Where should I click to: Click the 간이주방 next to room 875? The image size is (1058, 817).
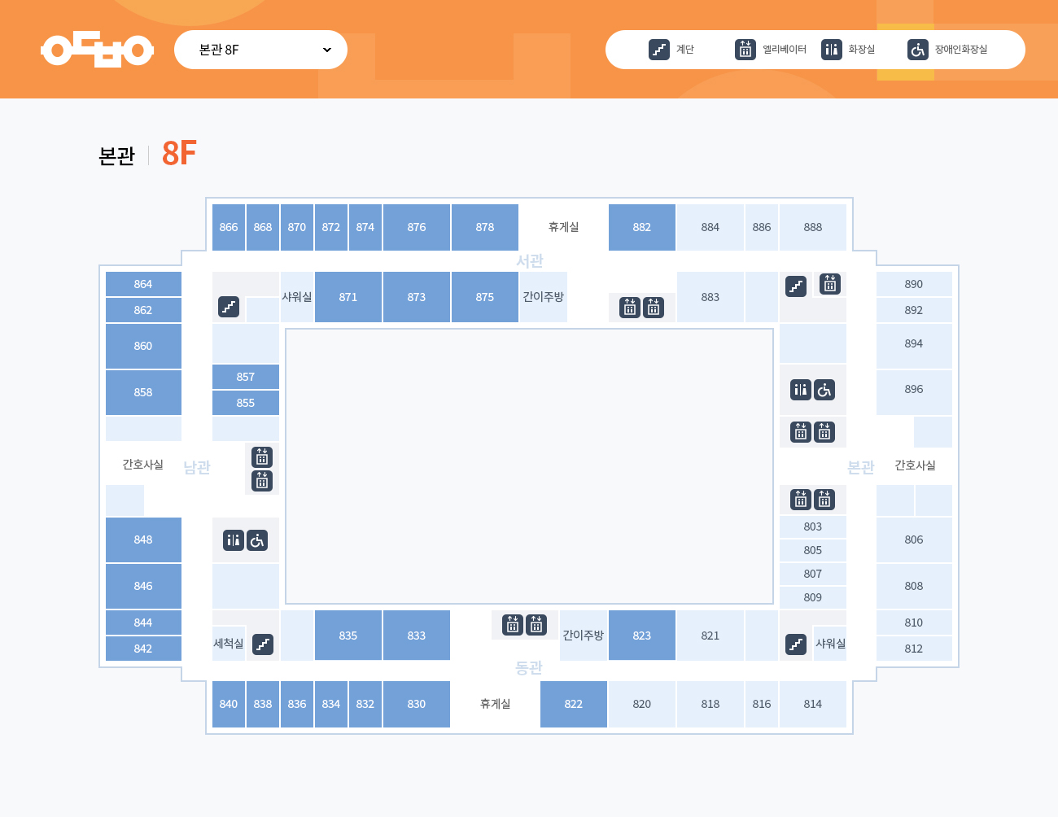[544, 297]
